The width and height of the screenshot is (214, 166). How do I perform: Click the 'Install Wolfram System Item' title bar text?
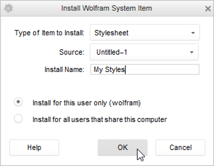[x=106, y=8]
